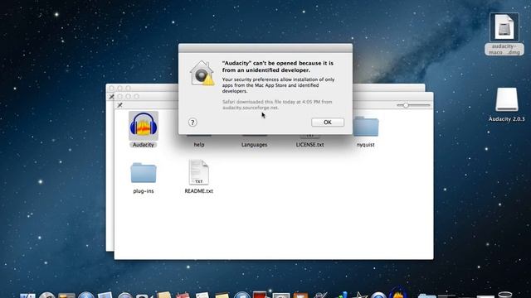Click the Audacity icon in the Dock
Viewport: 531px width, 298px height.
tap(398, 292)
